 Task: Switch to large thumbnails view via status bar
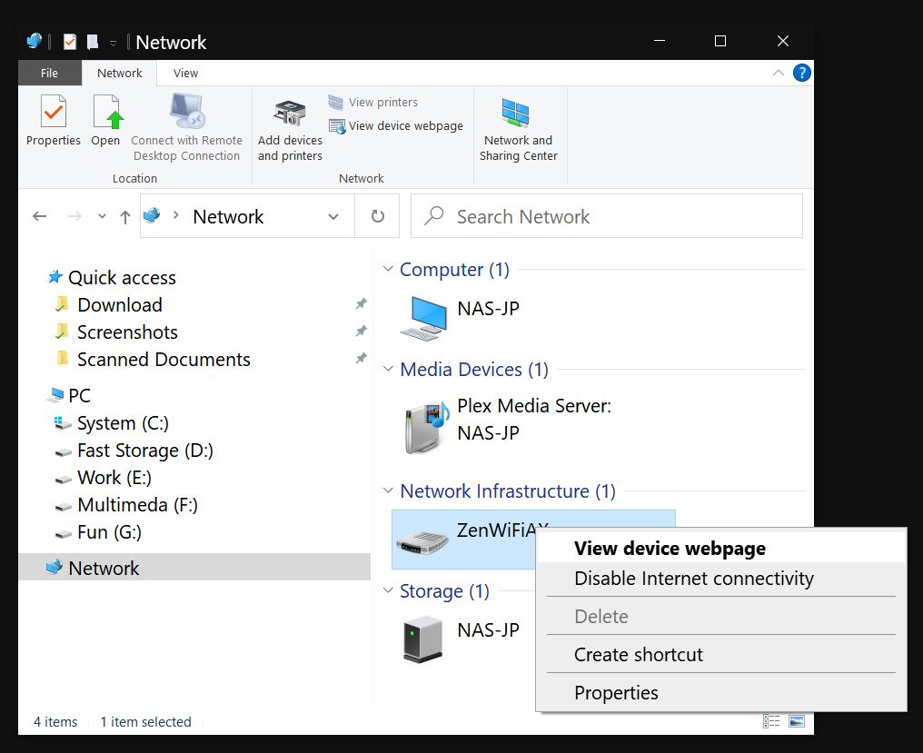pyautogui.click(x=797, y=720)
